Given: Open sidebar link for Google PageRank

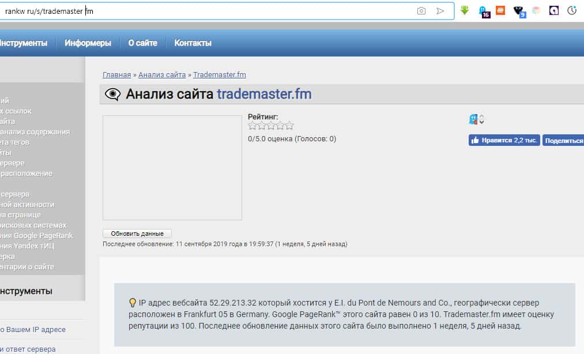Looking at the screenshot, I should point(36,235).
